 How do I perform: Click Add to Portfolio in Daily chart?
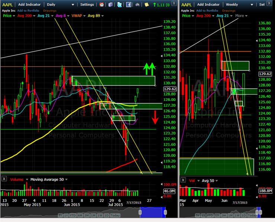tap(28, 11)
